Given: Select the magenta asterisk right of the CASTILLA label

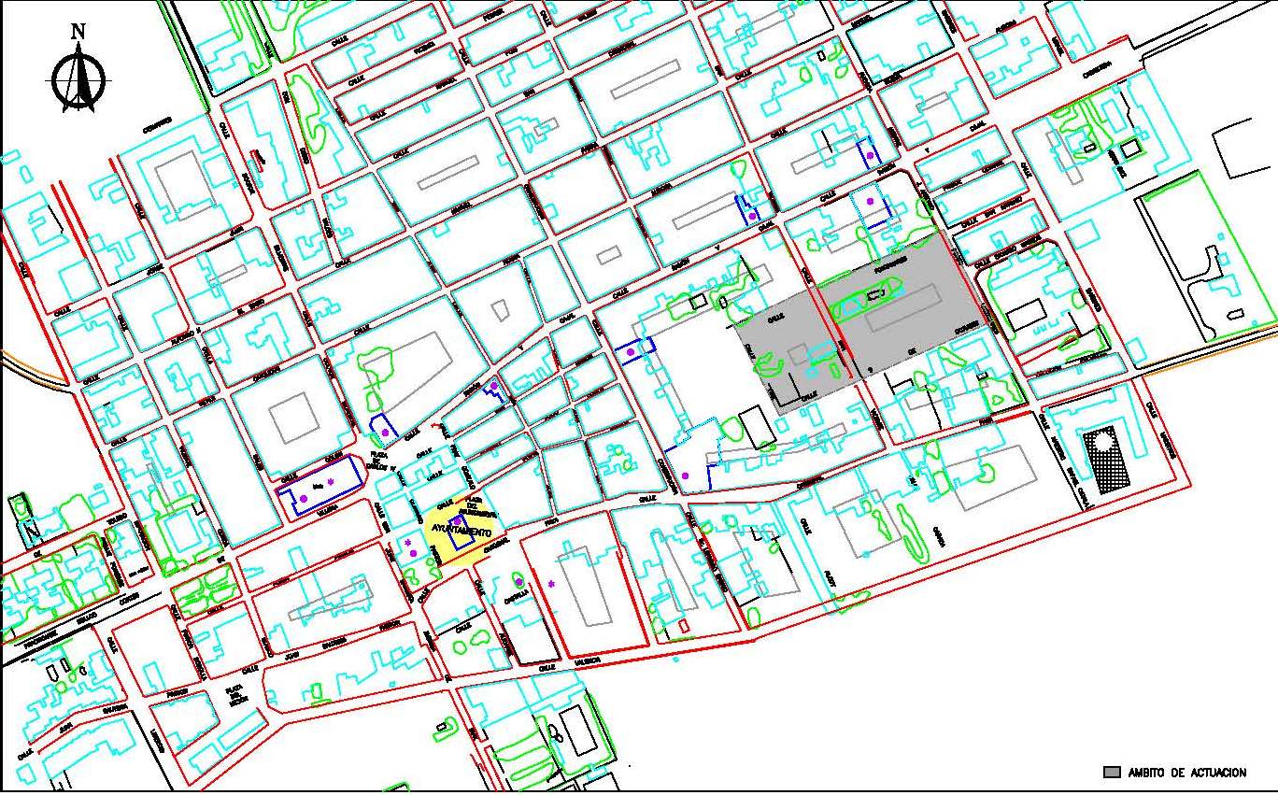Looking at the screenshot, I should 551,585.
